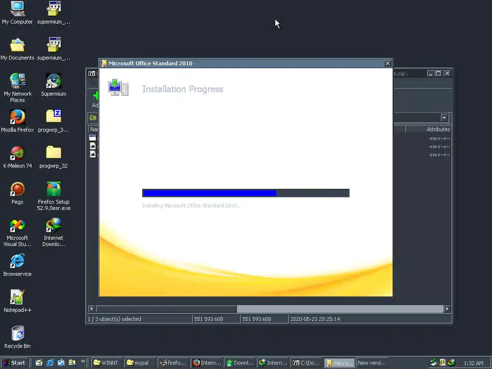This screenshot has height=369, width=492.
Task: Click third system tray icon
Action: (x=452, y=363)
